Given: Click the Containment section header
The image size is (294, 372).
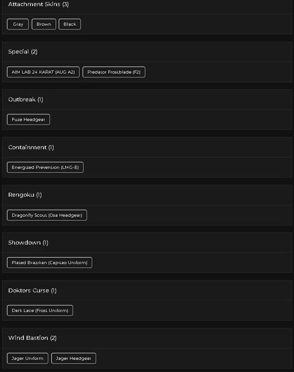Looking at the screenshot, I should tap(31, 147).
